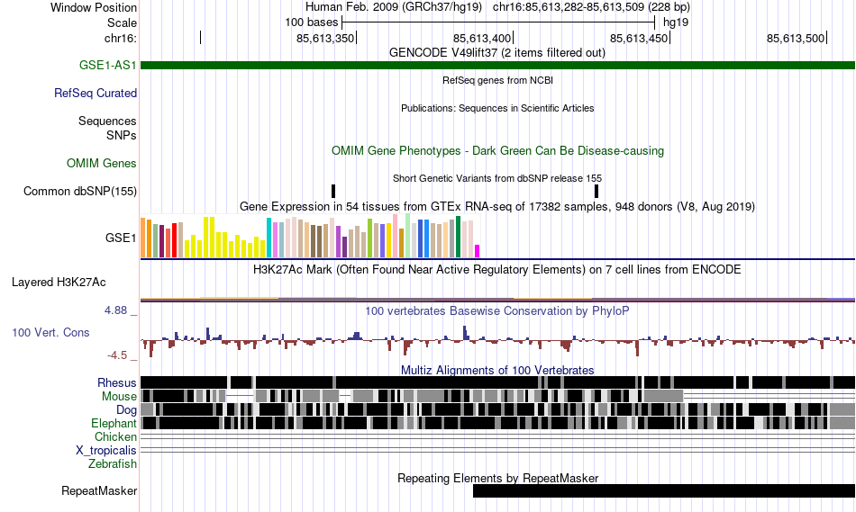Click the right dbSNP variant marker
Viewport: 856px width, 512px height.
pos(596,192)
